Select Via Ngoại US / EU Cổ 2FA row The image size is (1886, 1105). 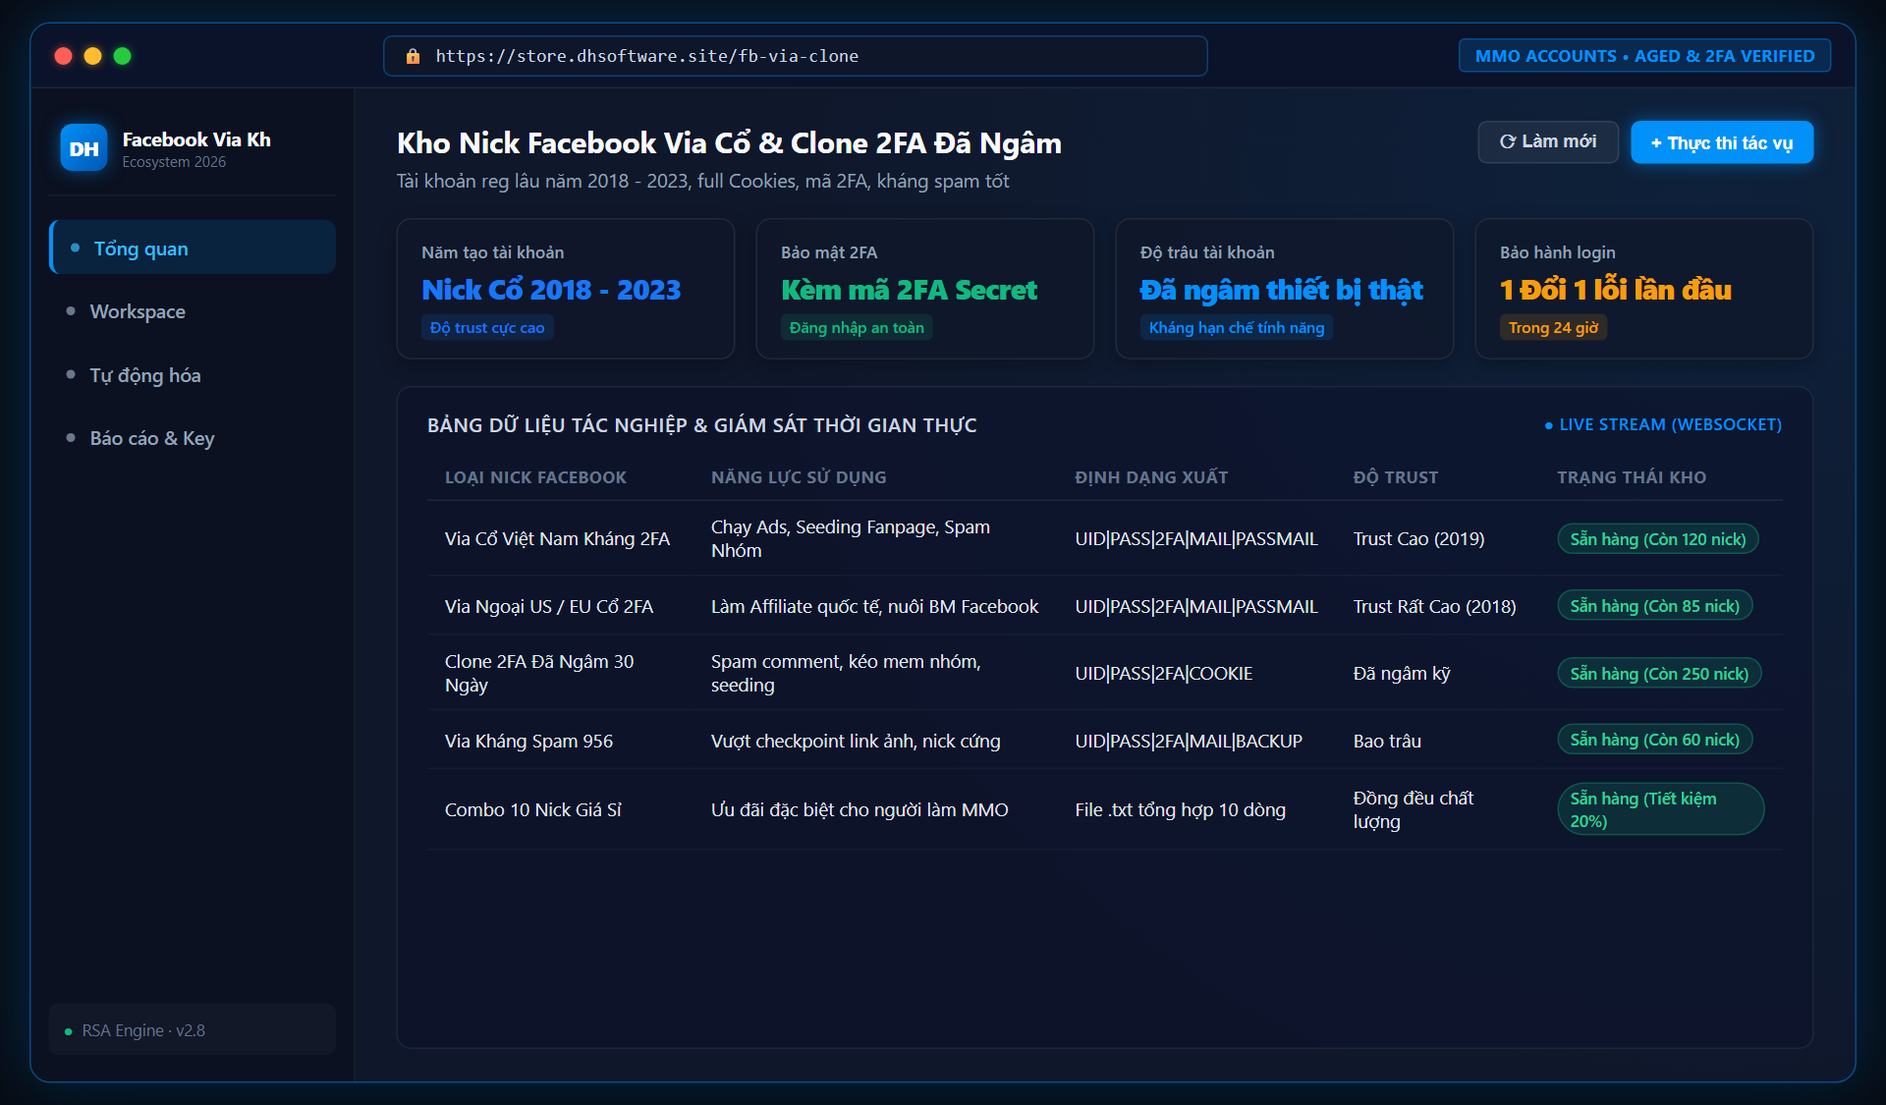[x=1105, y=606]
